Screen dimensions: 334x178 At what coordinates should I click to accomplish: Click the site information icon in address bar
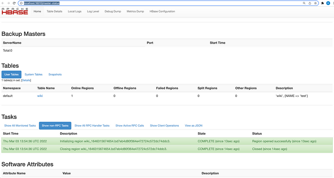click(x=20, y=2)
